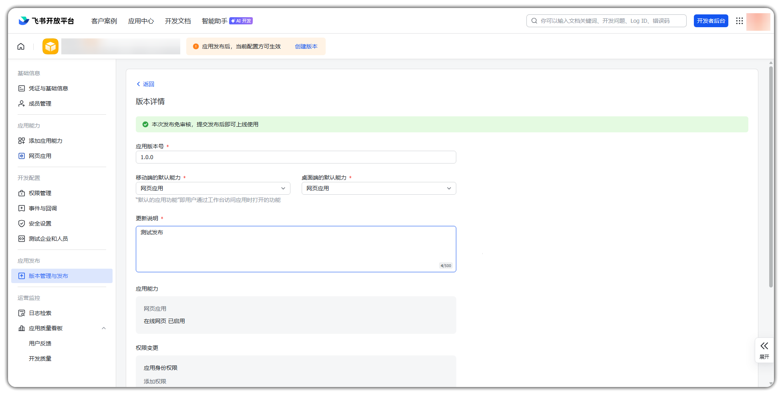Click the yellow app cube icon
Image resolution: width=782 pixels, height=395 pixels.
pos(50,46)
